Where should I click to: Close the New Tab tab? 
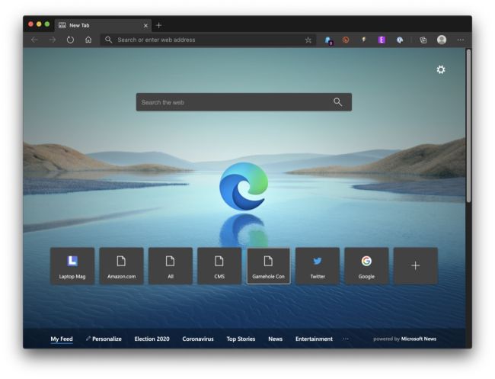tap(145, 26)
